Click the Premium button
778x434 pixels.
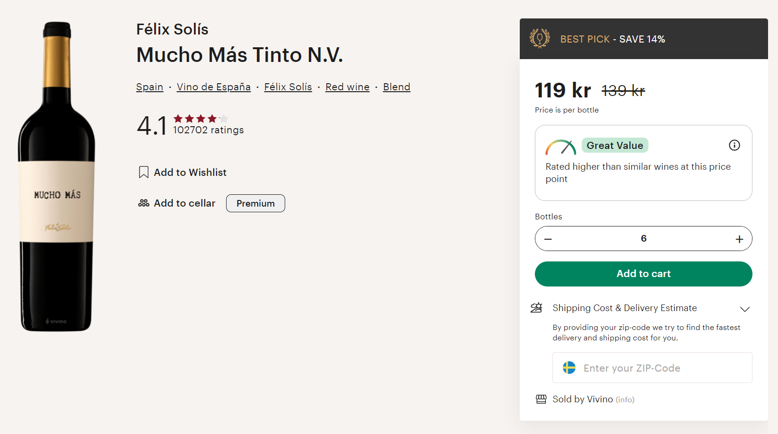pos(255,203)
